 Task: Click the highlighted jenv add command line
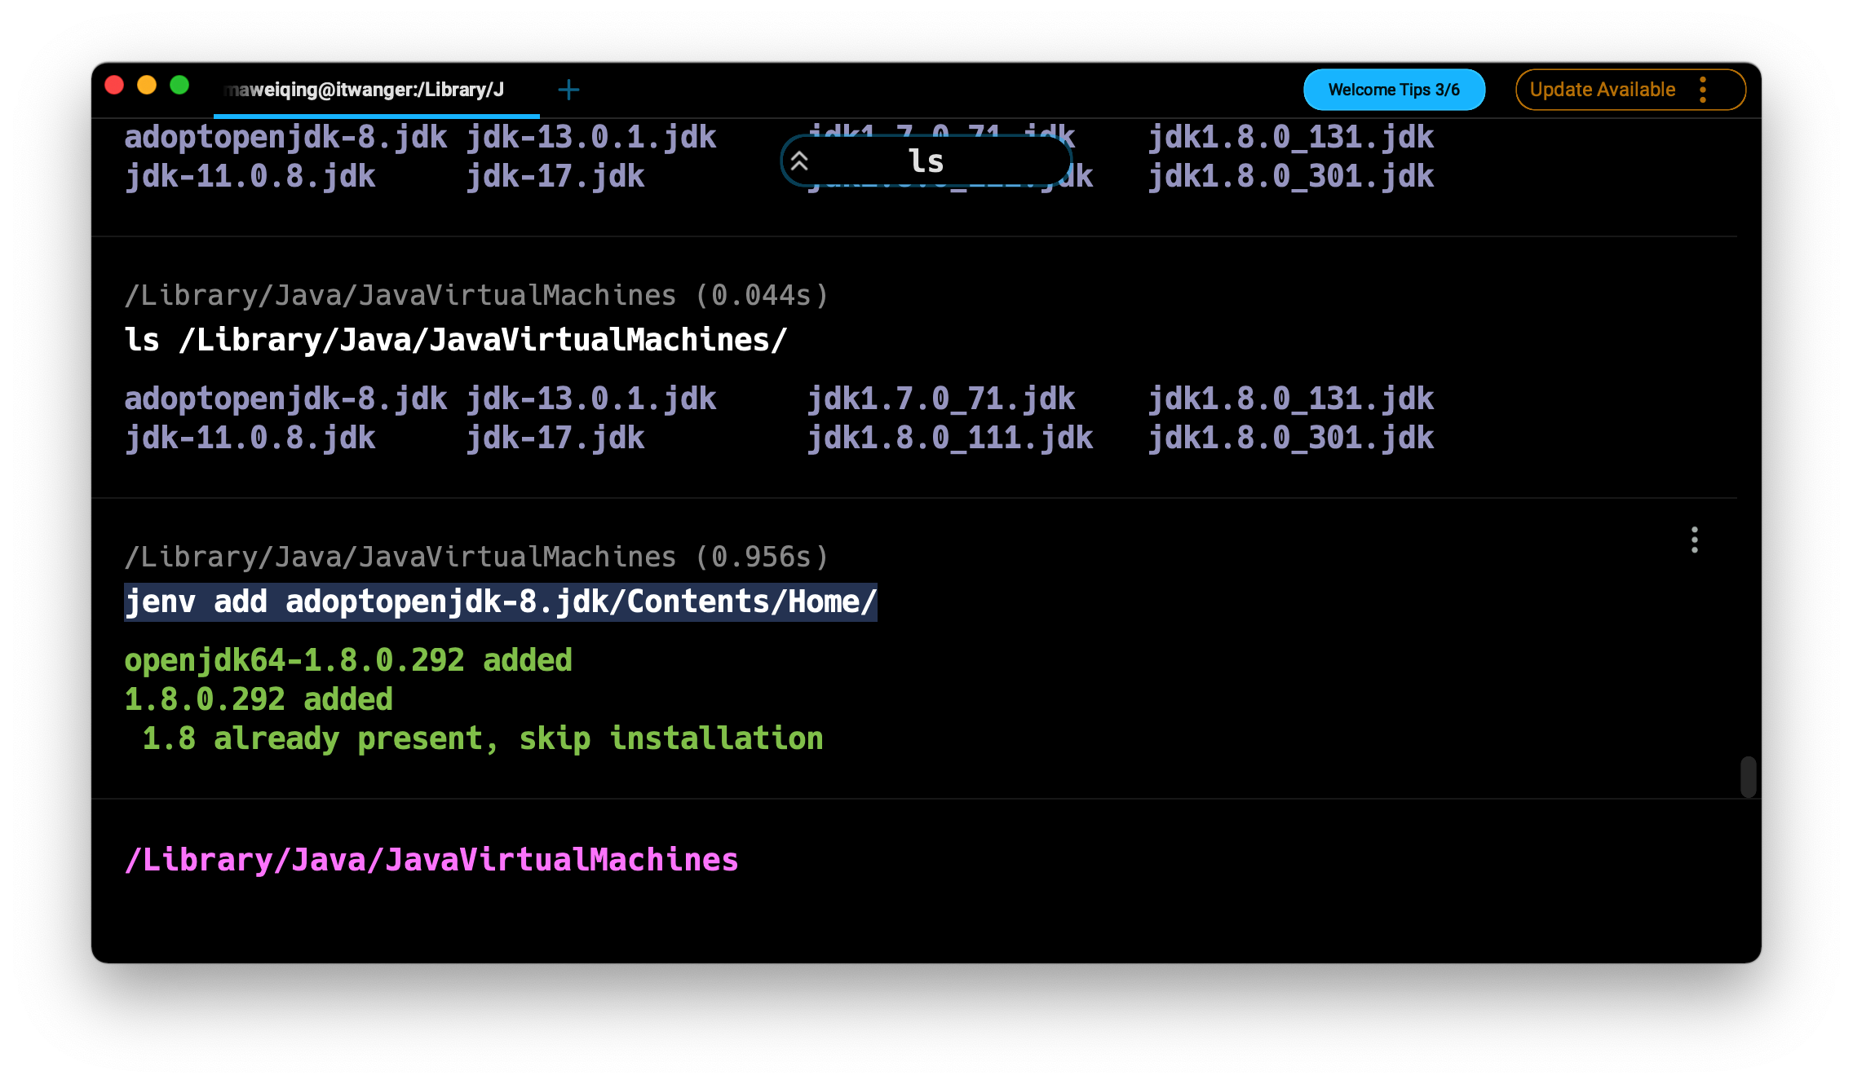coord(500,602)
